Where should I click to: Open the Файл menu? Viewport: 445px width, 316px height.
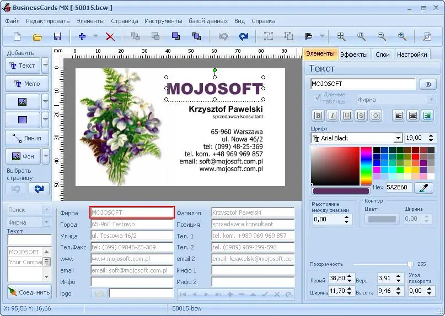coord(13,21)
